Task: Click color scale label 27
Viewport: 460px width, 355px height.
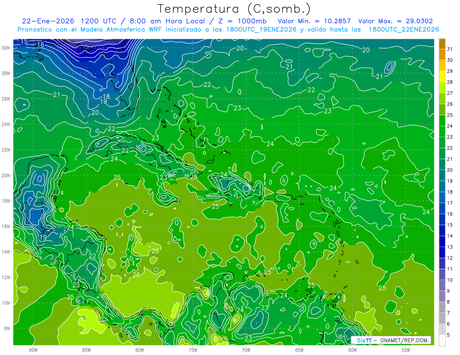Action: 450,93
